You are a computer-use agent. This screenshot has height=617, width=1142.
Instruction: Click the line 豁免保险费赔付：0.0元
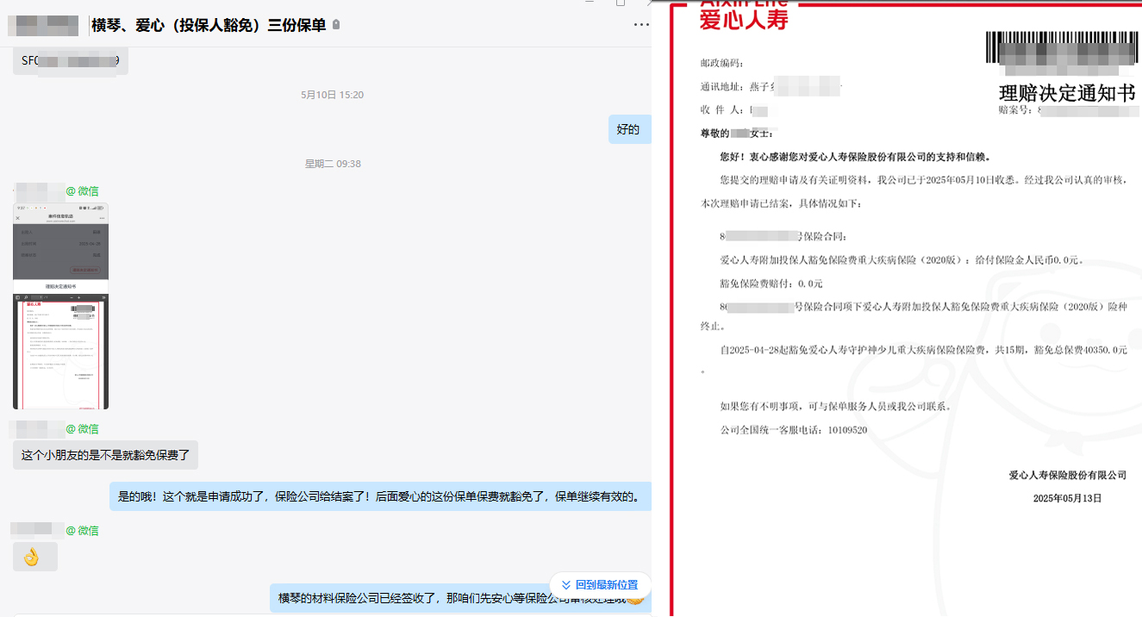(771, 284)
